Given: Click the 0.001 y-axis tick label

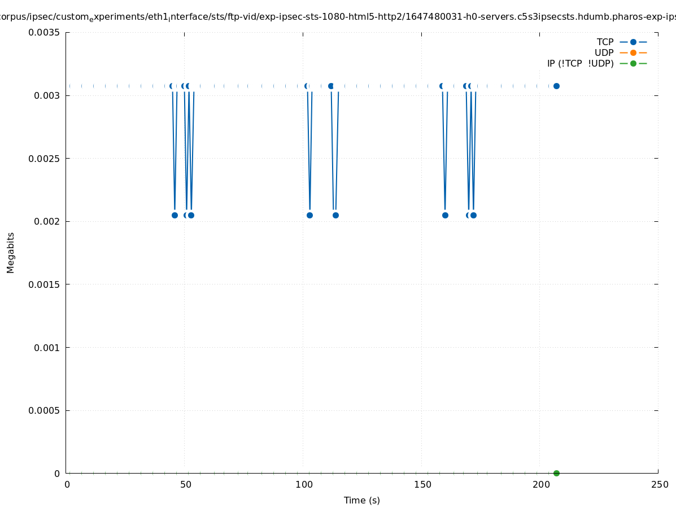Looking at the screenshot, I should click(46, 347).
